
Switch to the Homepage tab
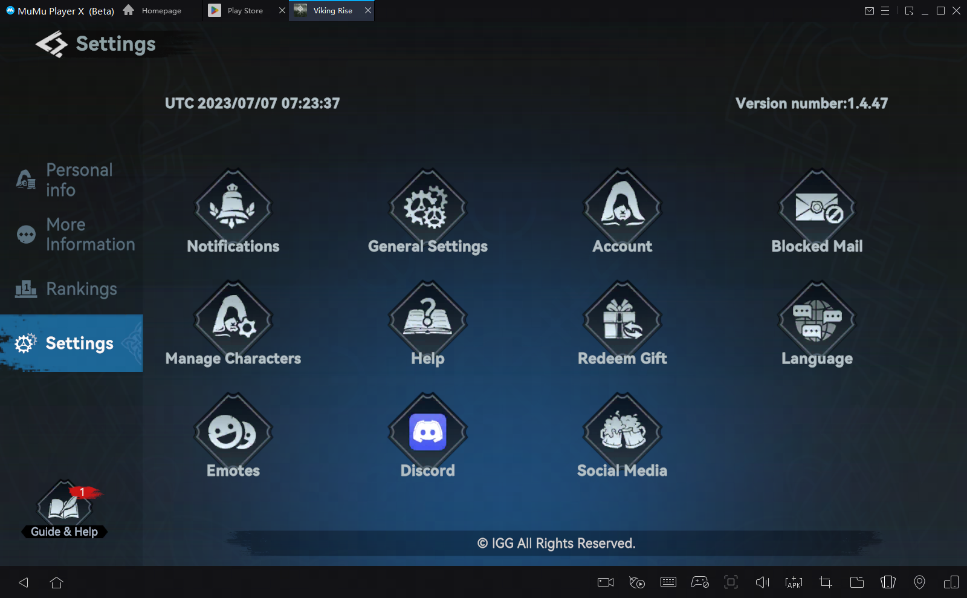(152, 11)
